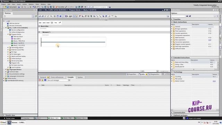Click the Print icon next to Save project
222x125 pixels.
point(19,7)
